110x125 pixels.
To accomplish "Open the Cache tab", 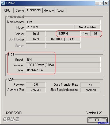I will point(20,11).
